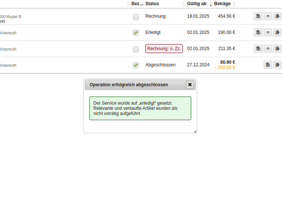Image resolution: width=282 pixels, height=210 pixels.
Task: Click the copy icon in the 454.56 € row
Action: (x=277, y=16)
